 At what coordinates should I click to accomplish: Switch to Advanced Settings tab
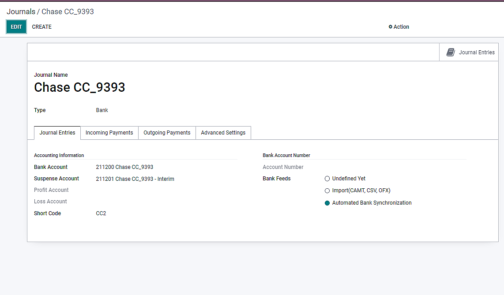(x=223, y=133)
